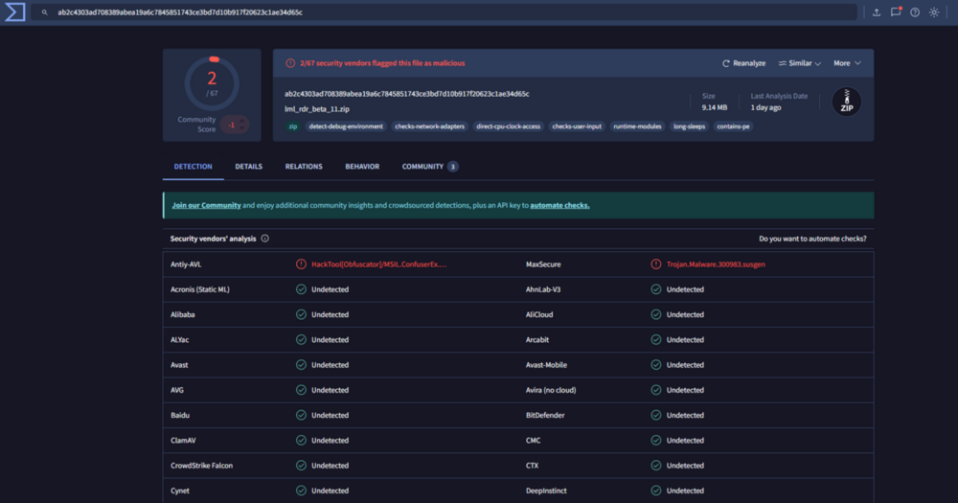The height and width of the screenshot is (503, 958).
Task: Switch to the COMMUNITY tab
Action: [x=429, y=167]
